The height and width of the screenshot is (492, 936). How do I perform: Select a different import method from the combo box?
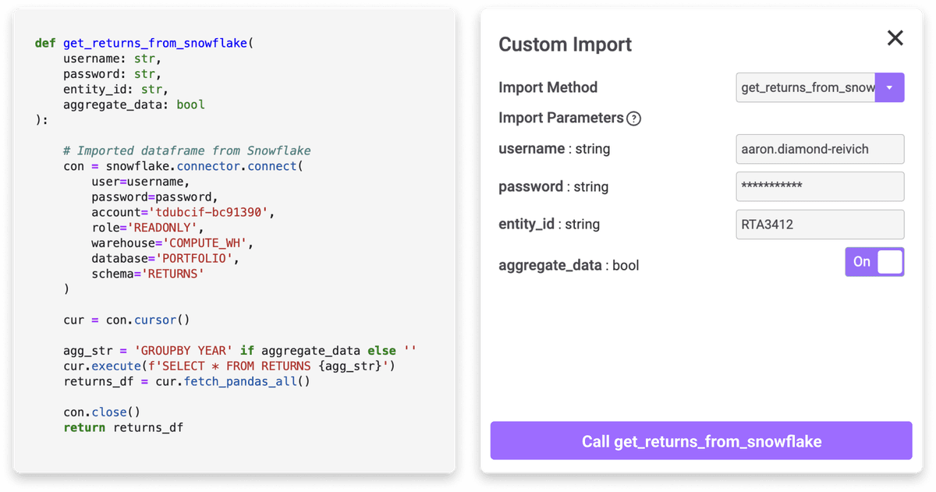(889, 87)
